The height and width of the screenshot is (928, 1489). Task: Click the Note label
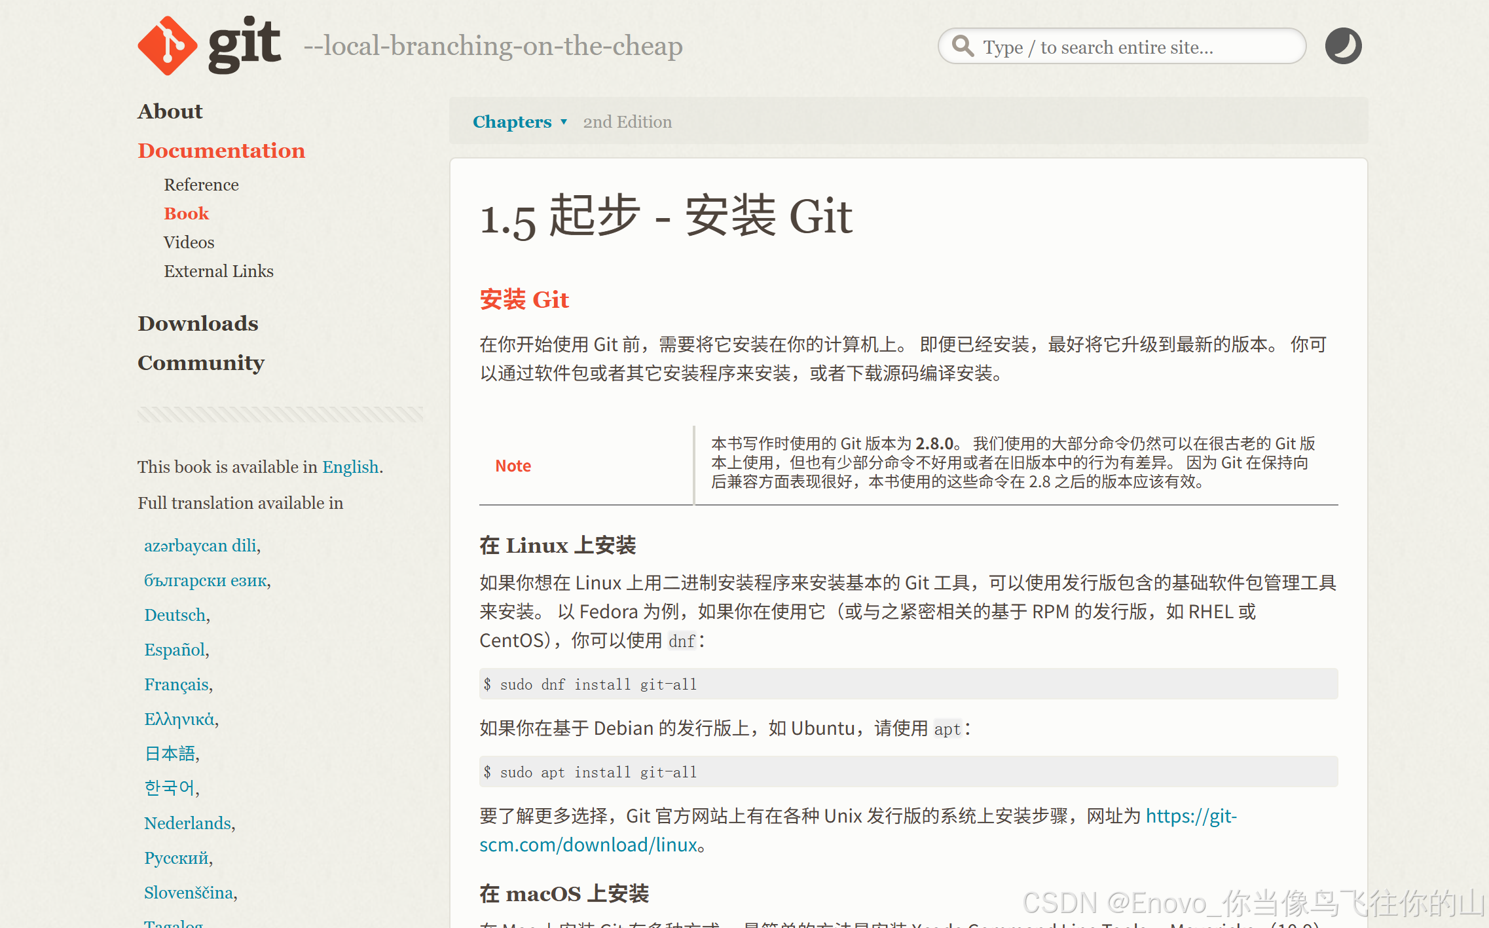click(x=513, y=466)
